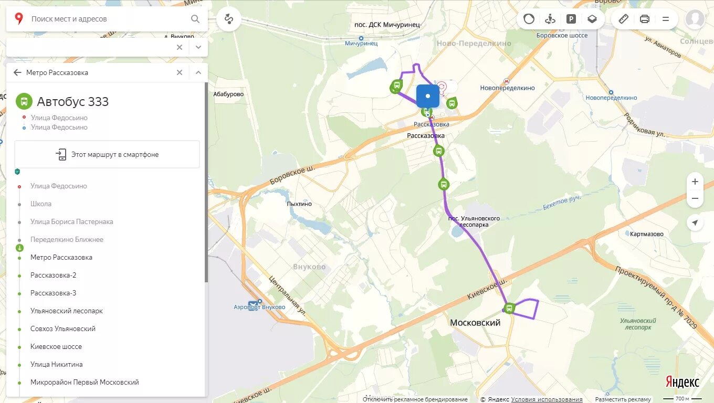Select stop Микрорайон Первый Московский
Viewport: 714px width, 403px height.
[x=85, y=382]
